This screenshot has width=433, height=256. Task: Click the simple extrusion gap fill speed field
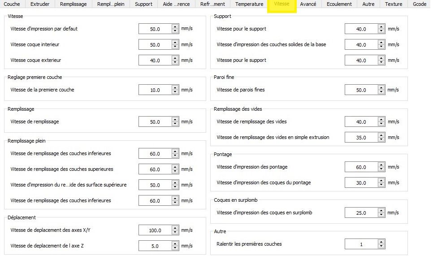click(361, 138)
